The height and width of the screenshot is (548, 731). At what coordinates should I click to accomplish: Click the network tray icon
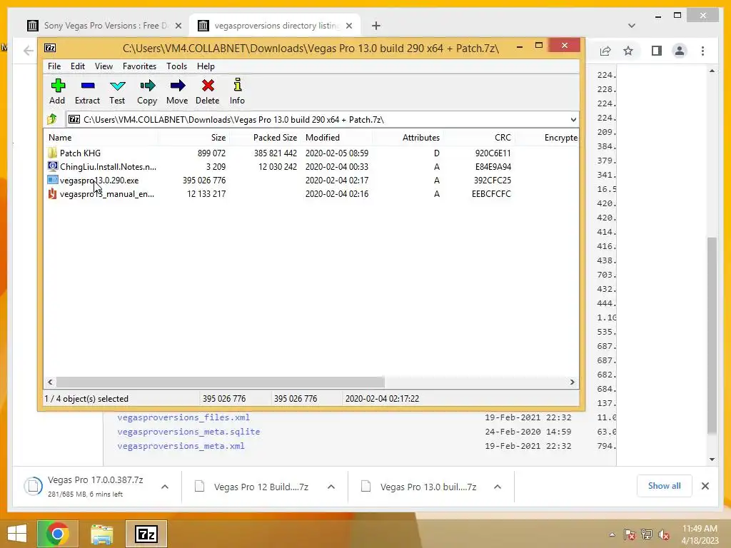coord(647,534)
